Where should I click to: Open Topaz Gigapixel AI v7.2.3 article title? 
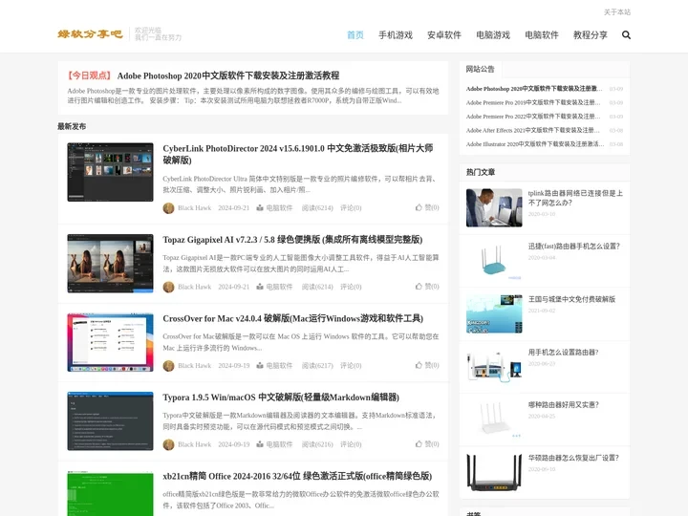pos(292,240)
